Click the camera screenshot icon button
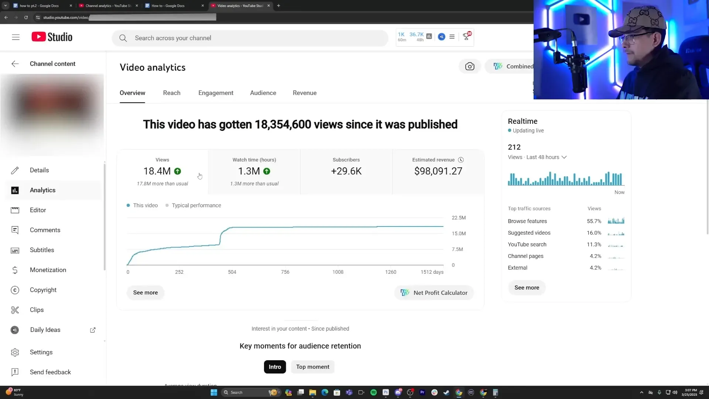The image size is (709, 399). (x=470, y=66)
